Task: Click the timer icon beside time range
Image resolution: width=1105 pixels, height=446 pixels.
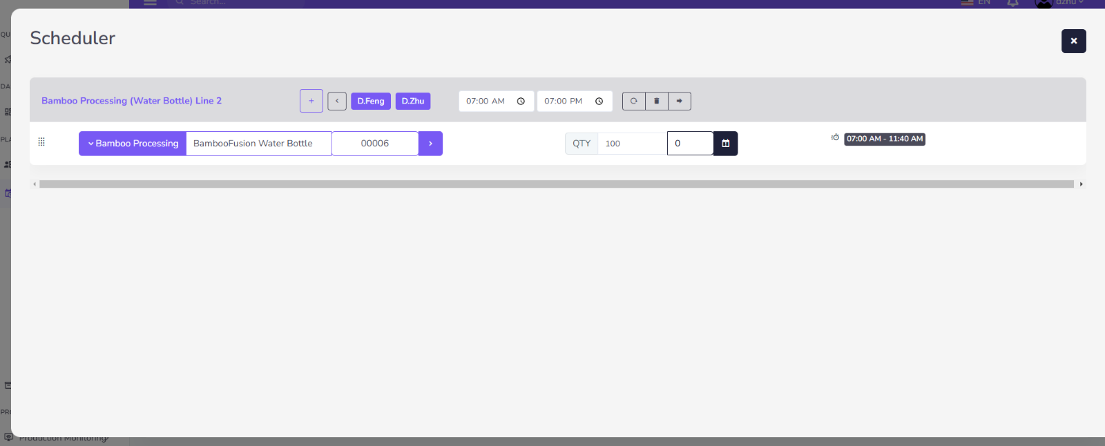Action: click(835, 137)
